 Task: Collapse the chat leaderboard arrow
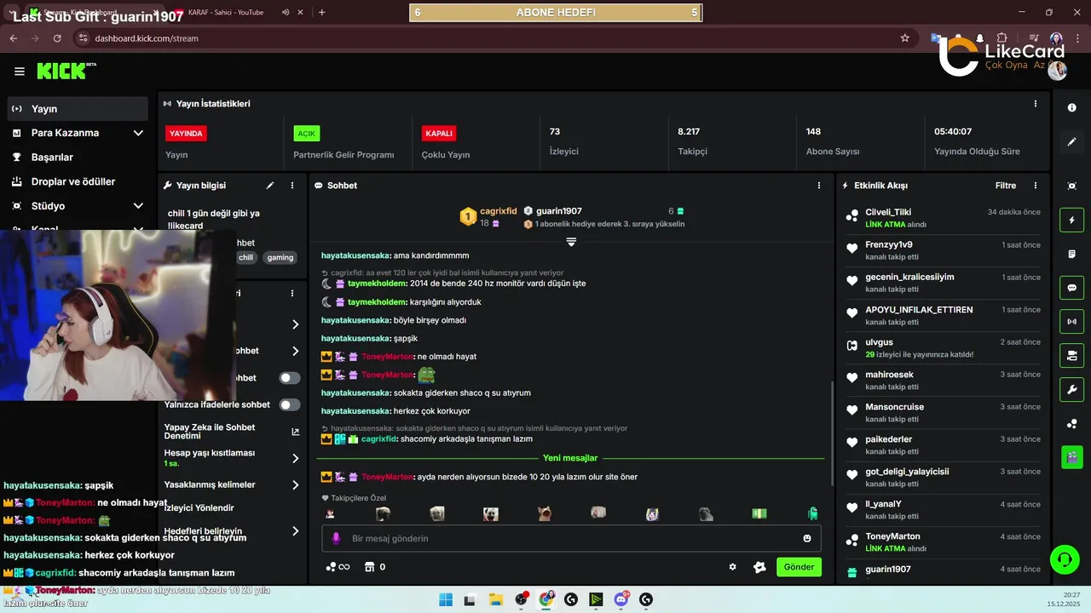[x=571, y=243]
